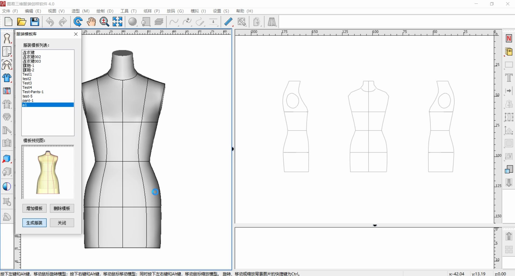Select the striped fabric color tool
The height and width of the screenshot is (276, 515).
click(x=7, y=91)
